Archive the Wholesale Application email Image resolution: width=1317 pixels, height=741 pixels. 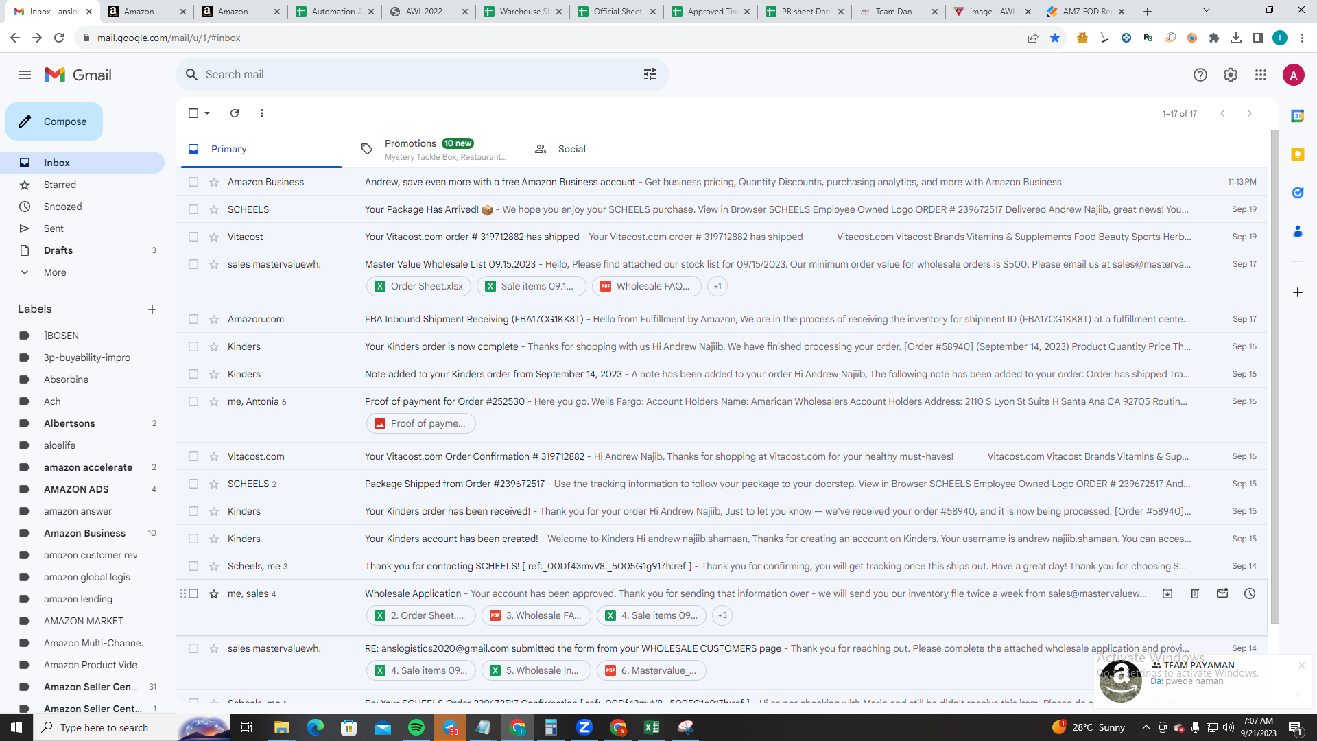pyautogui.click(x=1167, y=593)
